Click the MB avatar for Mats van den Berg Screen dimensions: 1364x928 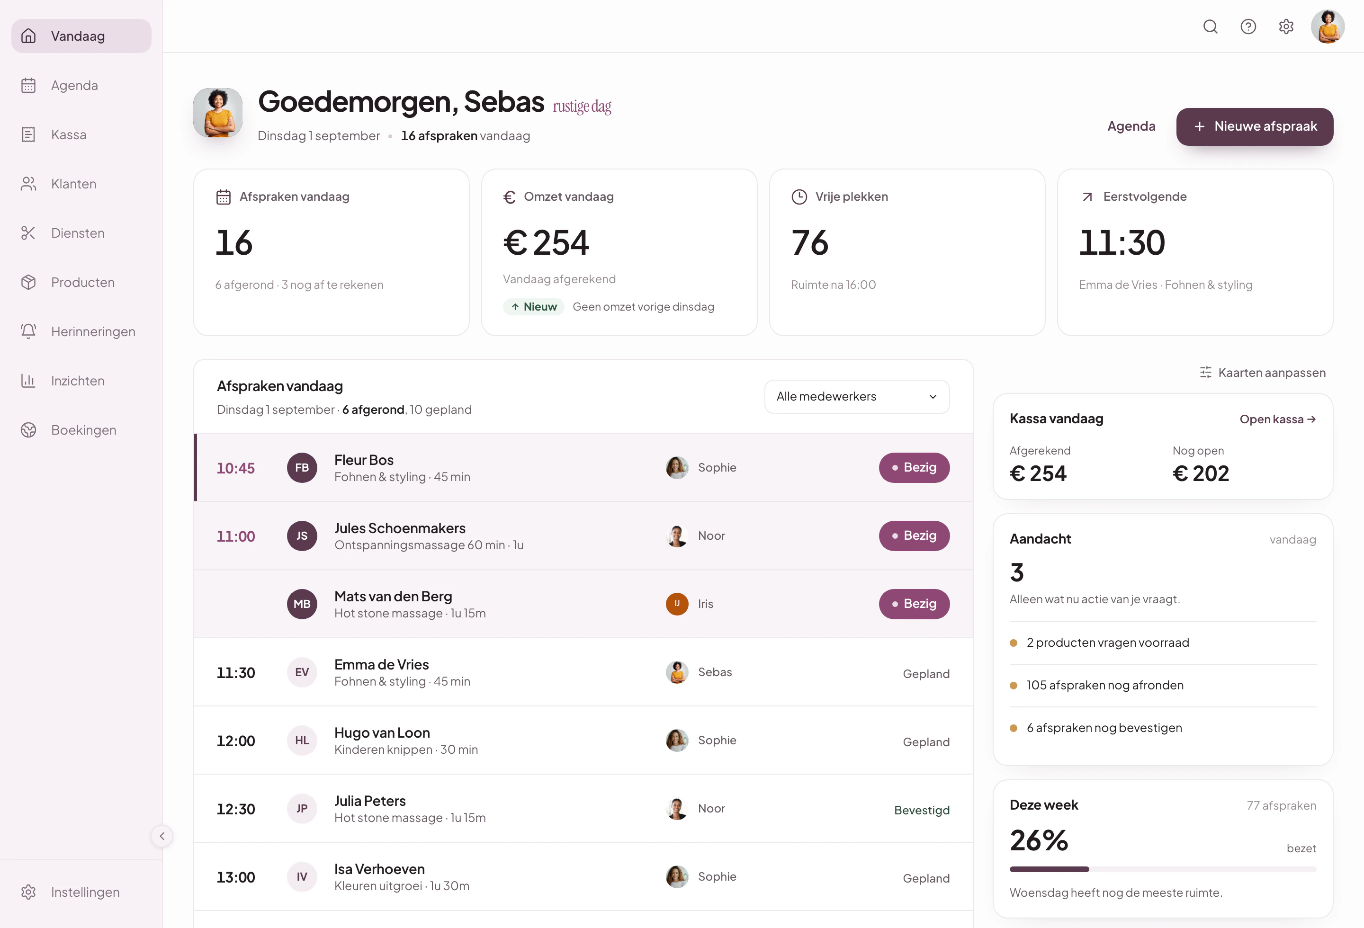[302, 604]
